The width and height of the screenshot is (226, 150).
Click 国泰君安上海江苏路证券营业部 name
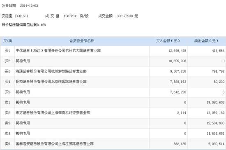[x=55, y=144]
